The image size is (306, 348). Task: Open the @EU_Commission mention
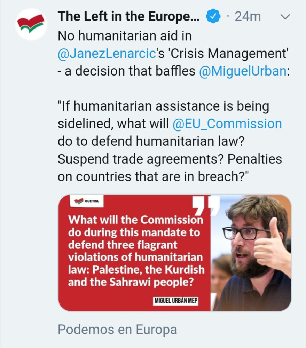[227, 124]
